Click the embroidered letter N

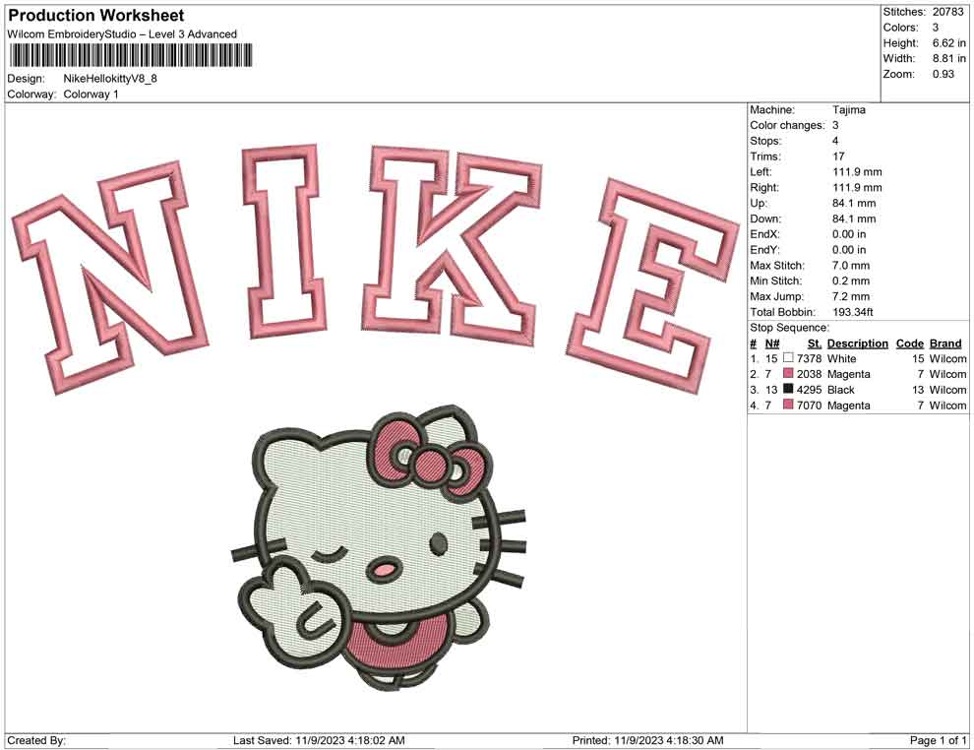tap(110, 277)
